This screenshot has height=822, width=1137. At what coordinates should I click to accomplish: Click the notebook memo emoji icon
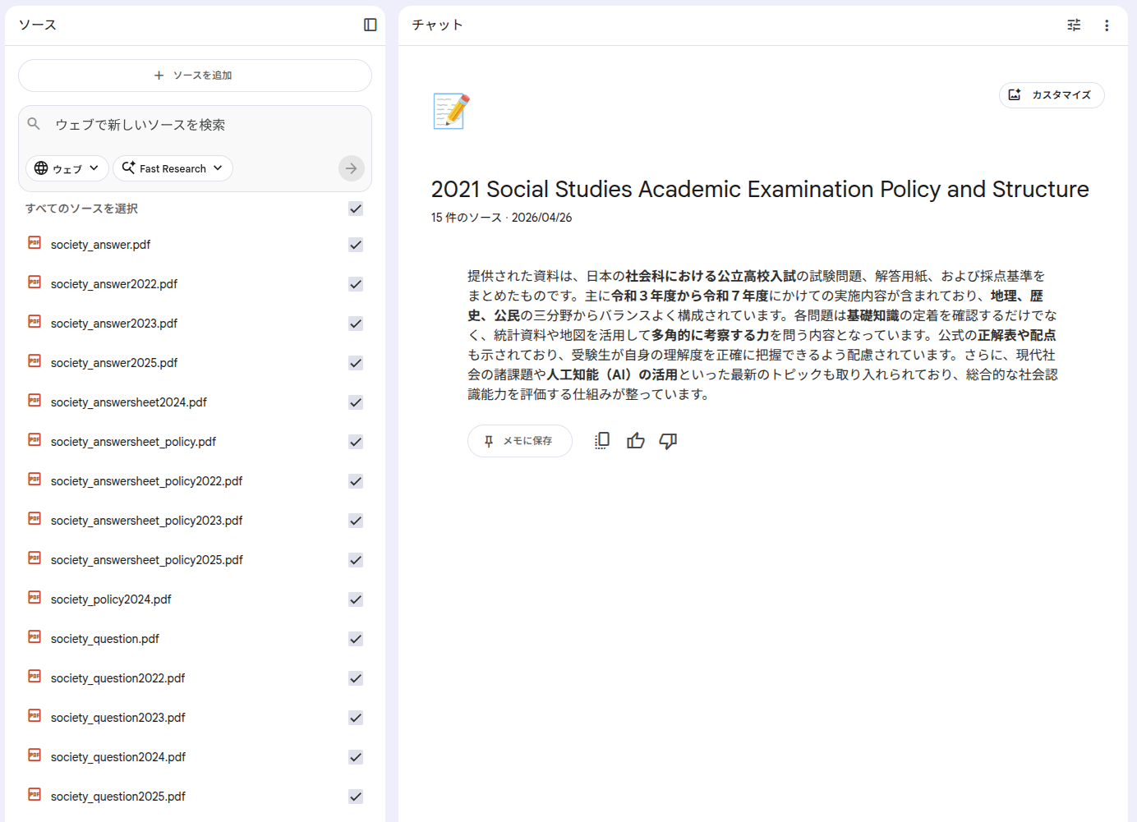pos(451,111)
